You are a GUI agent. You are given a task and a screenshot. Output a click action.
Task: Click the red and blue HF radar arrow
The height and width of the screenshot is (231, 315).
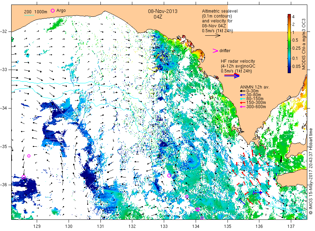(232, 76)
